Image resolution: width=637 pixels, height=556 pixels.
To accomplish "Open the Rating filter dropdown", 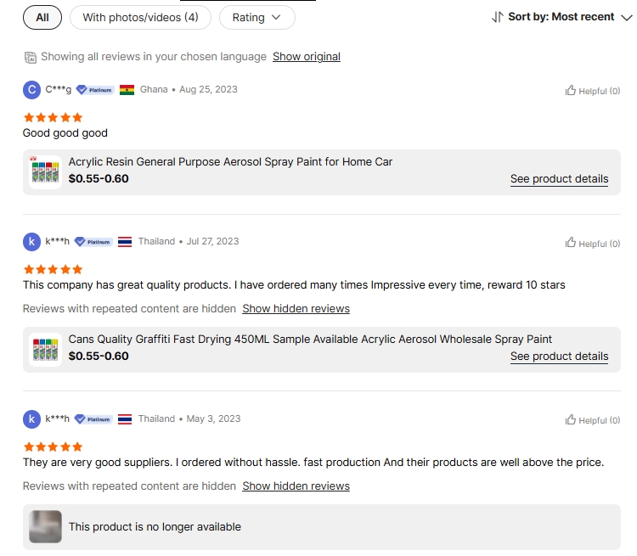I will (x=256, y=17).
